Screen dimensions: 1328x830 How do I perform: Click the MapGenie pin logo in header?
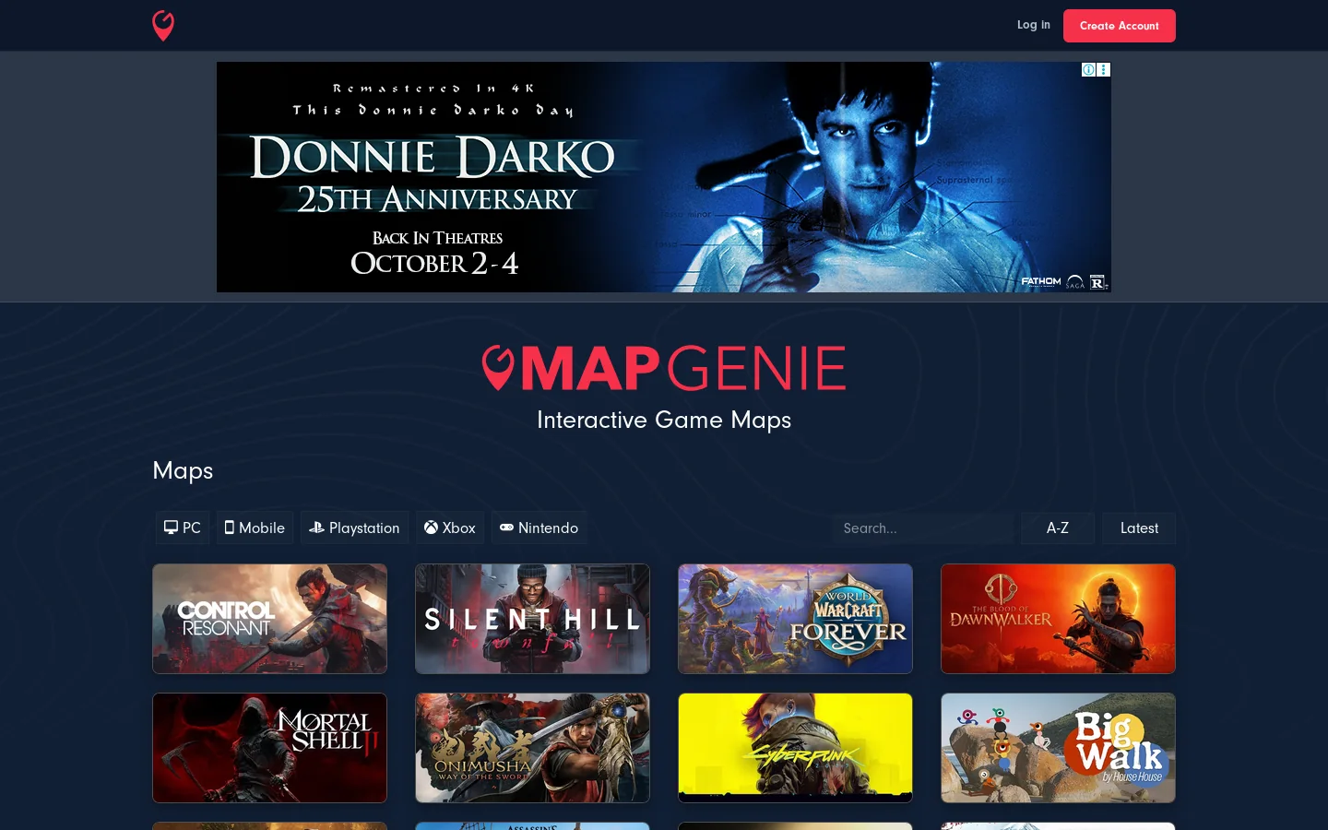pyautogui.click(x=163, y=26)
